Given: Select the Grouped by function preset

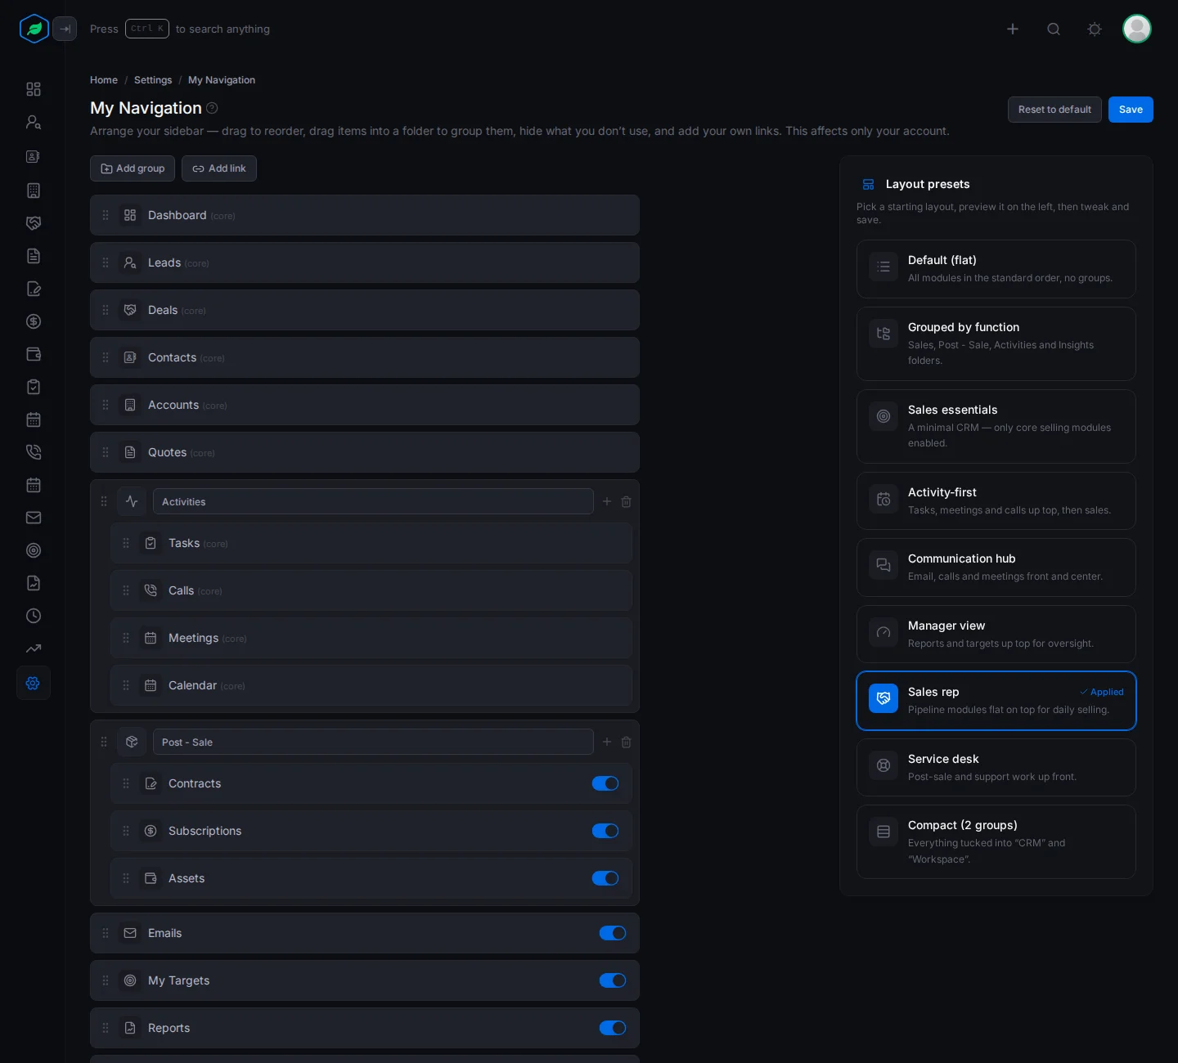Looking at the screenshot, I should pos(996,343).
